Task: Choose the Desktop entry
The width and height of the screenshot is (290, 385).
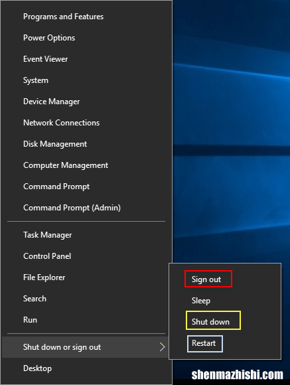Action: pyautogui.click(x=86, y=368)
